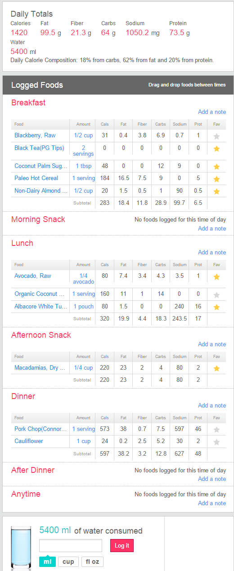Switch water unit to cup
The height and width of the screenshot is (571, 234).
[68, 562]
